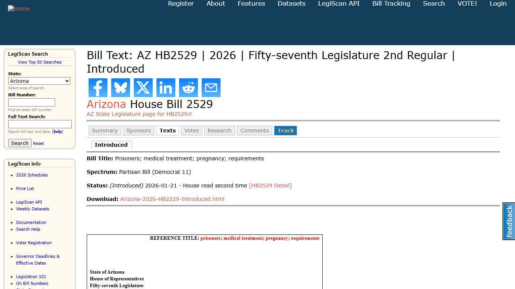Click the Home logo link
Viewport: 515px width, 289px height.
pos(18,8)
